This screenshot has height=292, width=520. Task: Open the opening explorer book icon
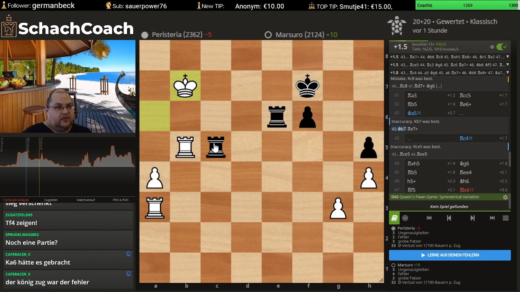[x=394, y=218]
